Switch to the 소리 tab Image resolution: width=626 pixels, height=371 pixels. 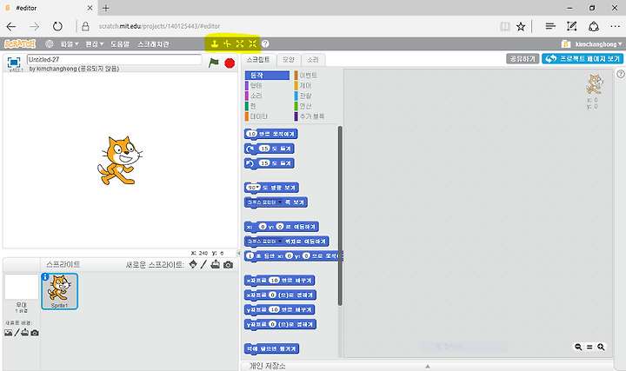[x=313, y=60]
